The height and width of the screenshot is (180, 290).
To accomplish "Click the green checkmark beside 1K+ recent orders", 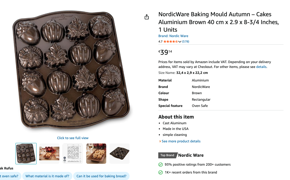I will coord(160,172).
